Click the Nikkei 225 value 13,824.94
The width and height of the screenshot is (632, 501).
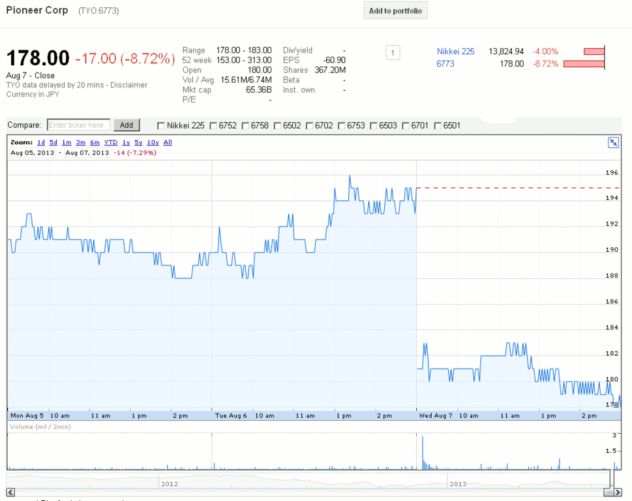(506, 52)
